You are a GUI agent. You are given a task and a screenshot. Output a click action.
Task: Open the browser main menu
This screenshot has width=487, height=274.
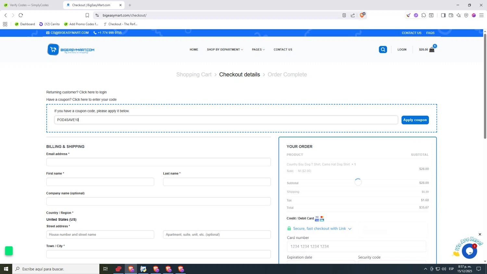point(481,15)
